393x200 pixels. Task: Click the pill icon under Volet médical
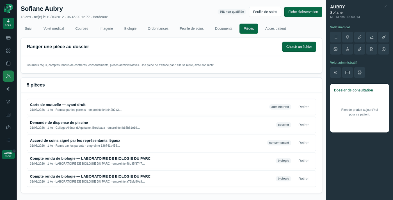pyautogui.click(x=360, y=37)
